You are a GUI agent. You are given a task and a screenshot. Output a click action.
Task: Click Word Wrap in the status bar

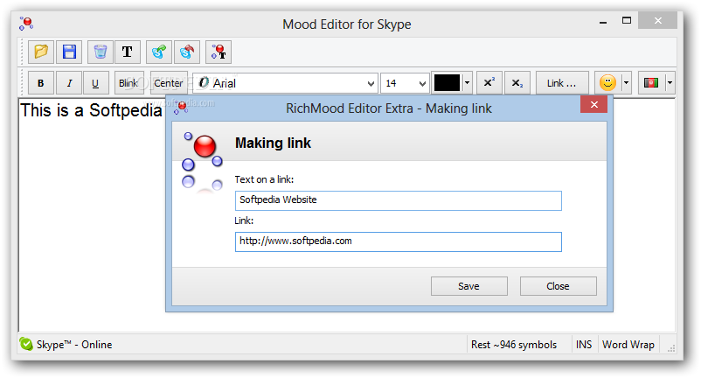[628, 345]
